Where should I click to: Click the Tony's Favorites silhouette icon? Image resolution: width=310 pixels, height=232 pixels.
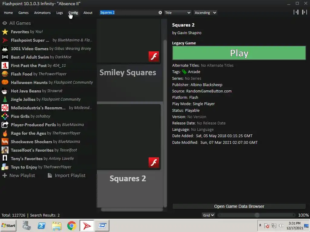click(x=5, y=159)
